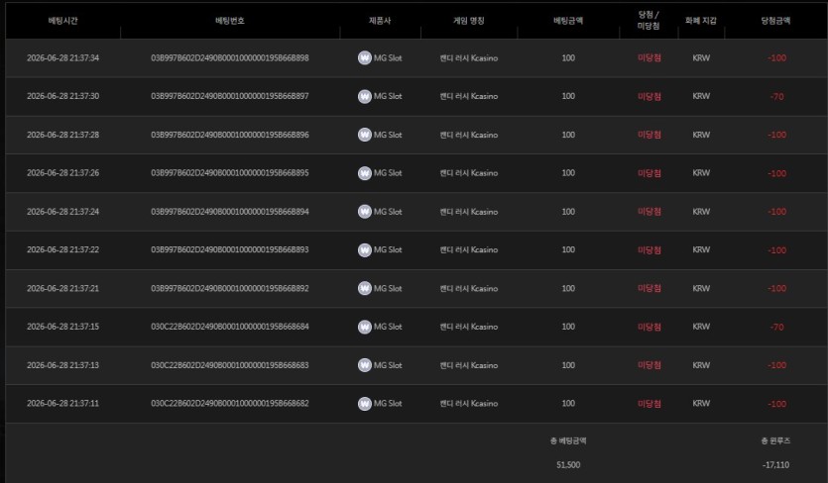
Task: Click the -100 payout in row 21:37:34
Action: click(776, 58)
